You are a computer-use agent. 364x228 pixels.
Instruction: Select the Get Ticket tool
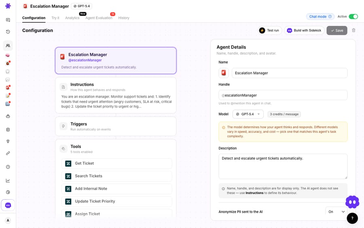click(117, 163)
